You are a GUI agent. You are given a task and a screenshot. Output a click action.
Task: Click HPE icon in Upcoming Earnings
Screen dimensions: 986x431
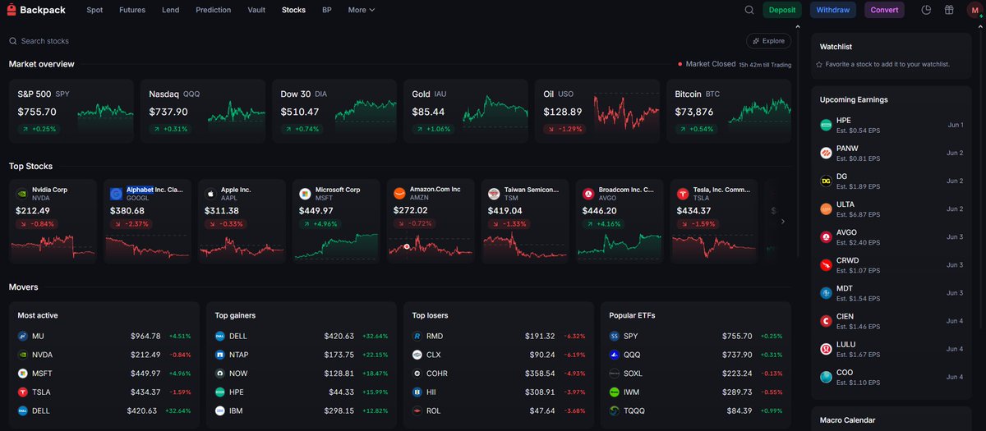click(x=826, y=125)
